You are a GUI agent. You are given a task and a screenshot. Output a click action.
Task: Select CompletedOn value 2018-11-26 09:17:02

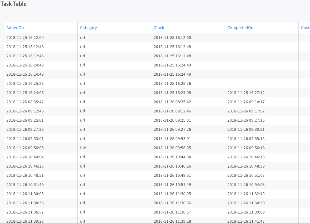246,111
